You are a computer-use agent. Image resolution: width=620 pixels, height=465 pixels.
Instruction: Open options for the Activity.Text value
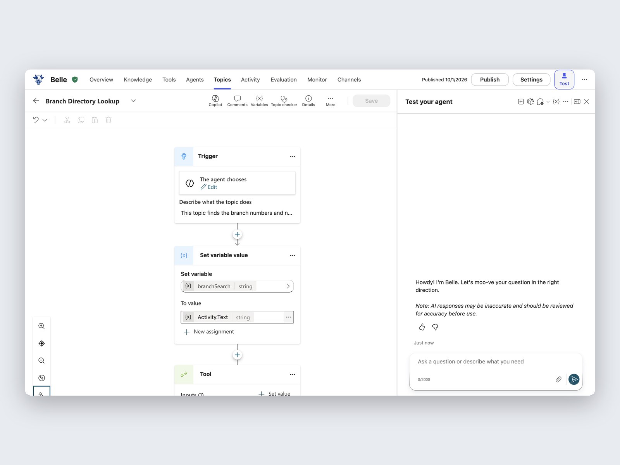pos(289,317)
